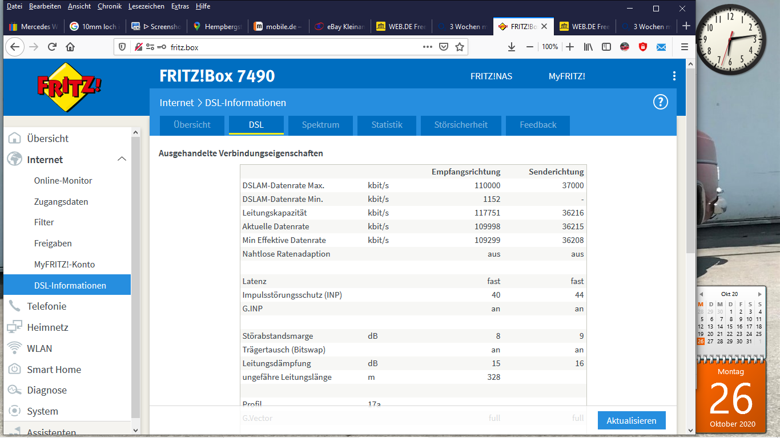Go to next month in calendar gadget

pyautogui.click(x=759, y=294)
